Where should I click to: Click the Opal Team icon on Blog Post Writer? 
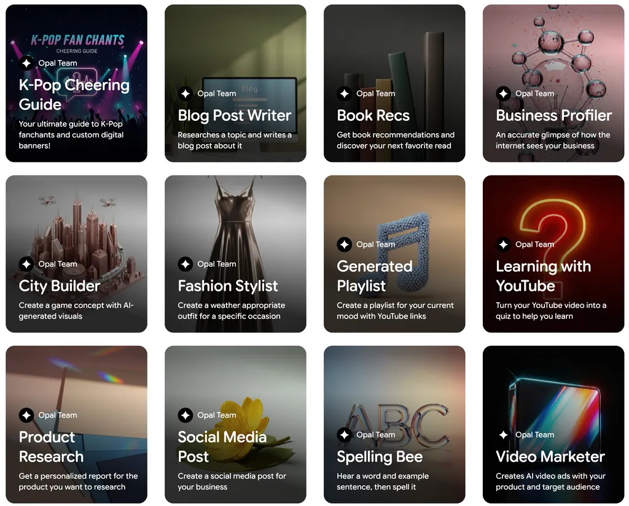pyautogui.click(x=186, y=94)
